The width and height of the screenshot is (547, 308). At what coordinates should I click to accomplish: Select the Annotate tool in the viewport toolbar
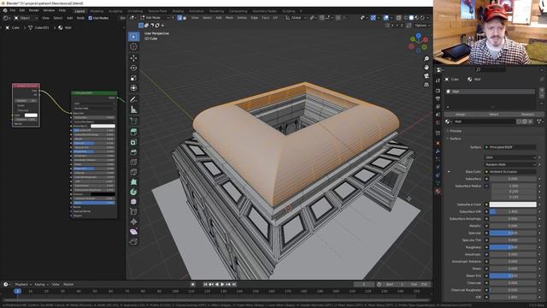coord(133,99)
